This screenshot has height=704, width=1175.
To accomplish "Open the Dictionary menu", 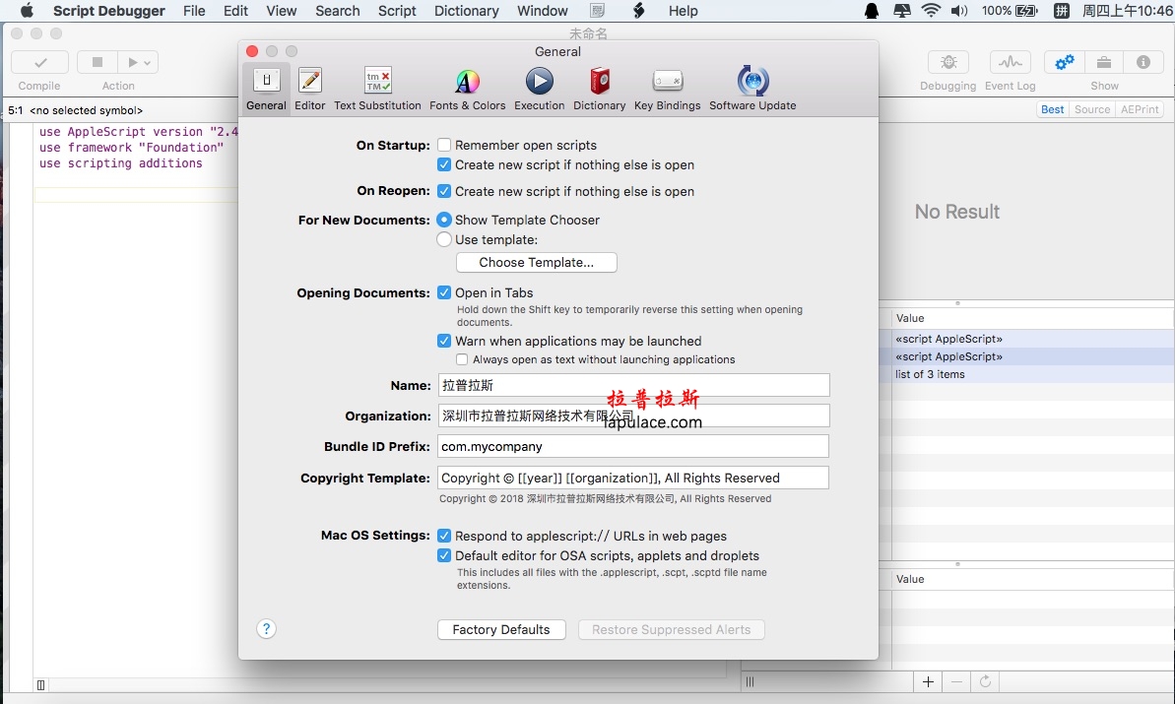I will click(466, 11).
